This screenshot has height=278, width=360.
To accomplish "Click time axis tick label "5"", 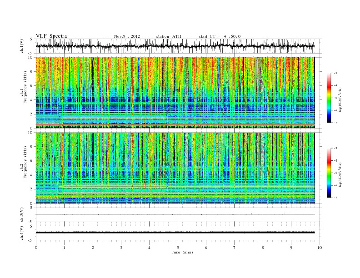I will point(178,248).
